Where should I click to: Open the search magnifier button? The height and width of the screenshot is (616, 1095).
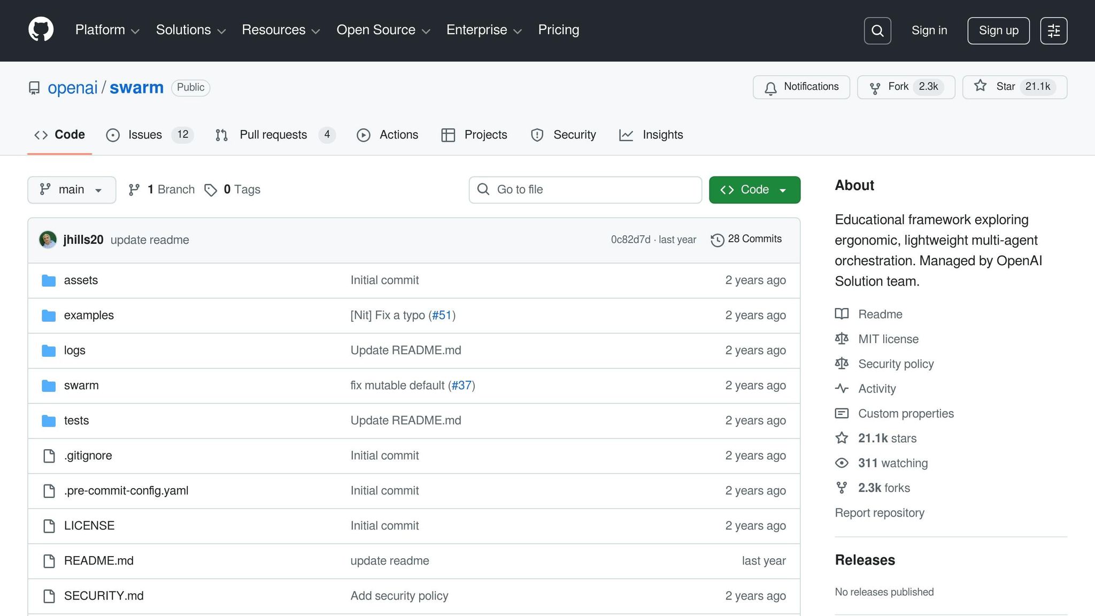click(x=877, y=30)
